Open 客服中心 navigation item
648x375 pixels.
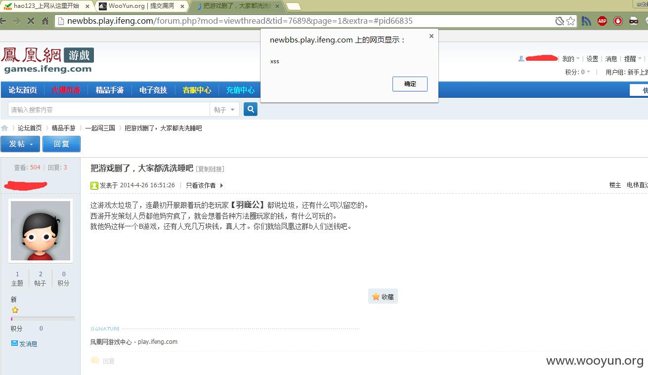coord(197,90)
